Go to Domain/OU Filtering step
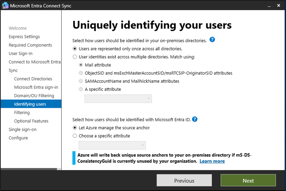Image resolution: width=286 pixels, height=191 pixels. (34, 96)
